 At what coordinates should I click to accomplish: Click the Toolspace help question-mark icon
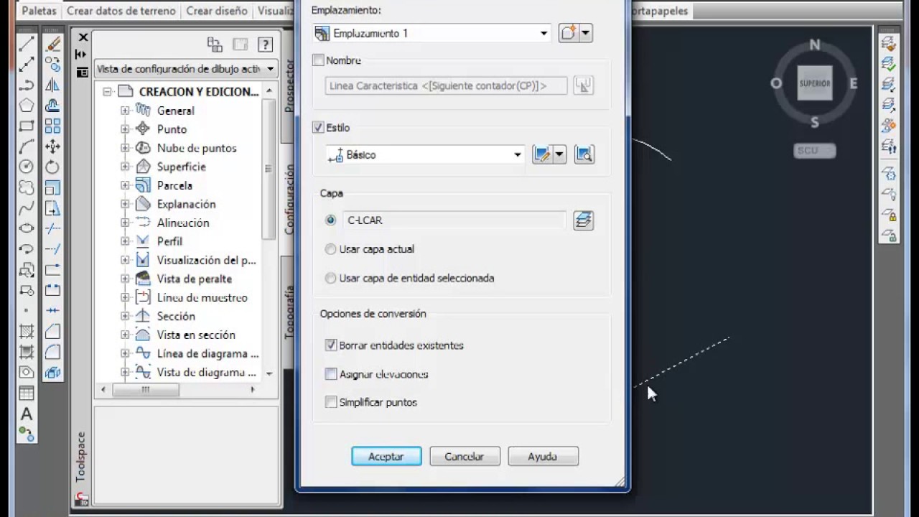pos(264,45)
